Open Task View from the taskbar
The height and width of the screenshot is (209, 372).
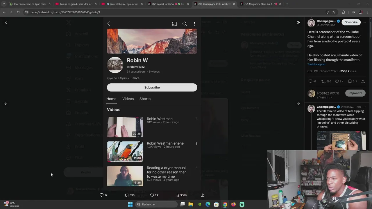(x=183, y=204)
